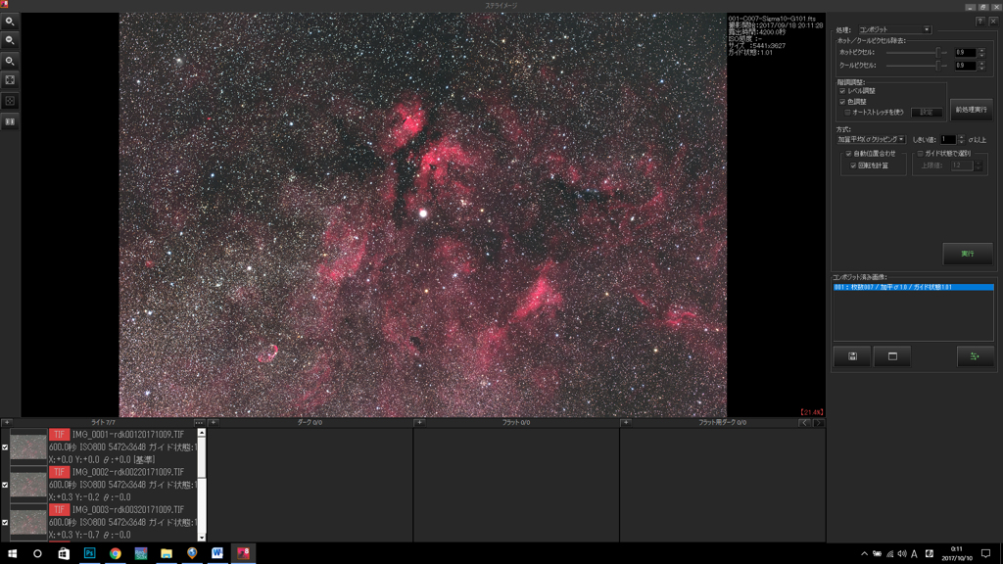1003x564 pixels.
Task: Click the fit-to-window icon in left toolbar
Action: click(x=10, y=80)
